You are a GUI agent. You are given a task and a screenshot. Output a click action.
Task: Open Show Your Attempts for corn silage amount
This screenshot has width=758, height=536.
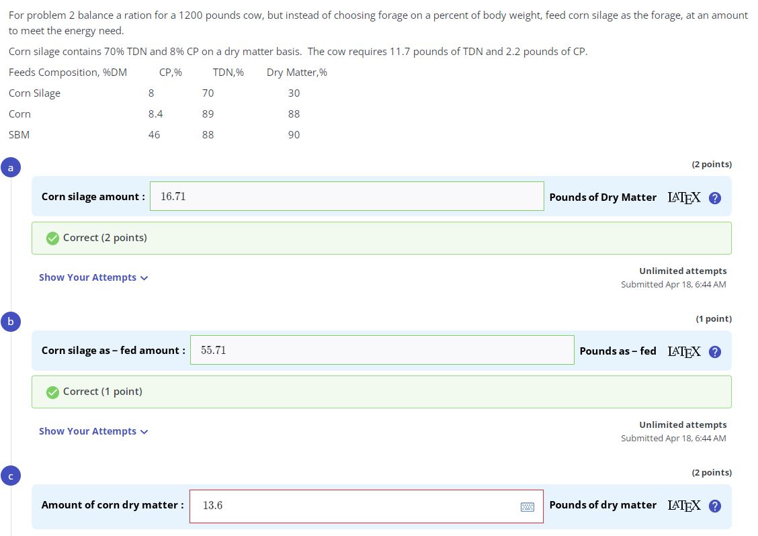pos(87,277)
